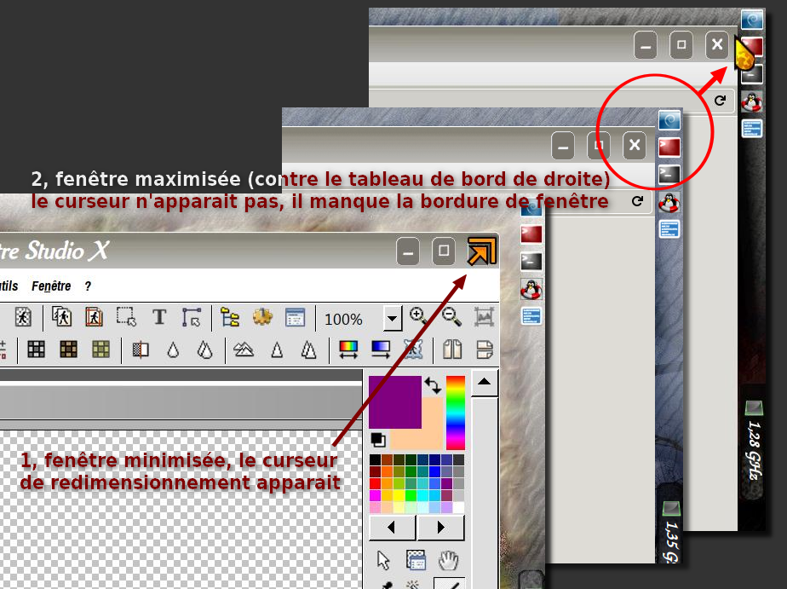Select the black palette swatch

tap(375, 459)
